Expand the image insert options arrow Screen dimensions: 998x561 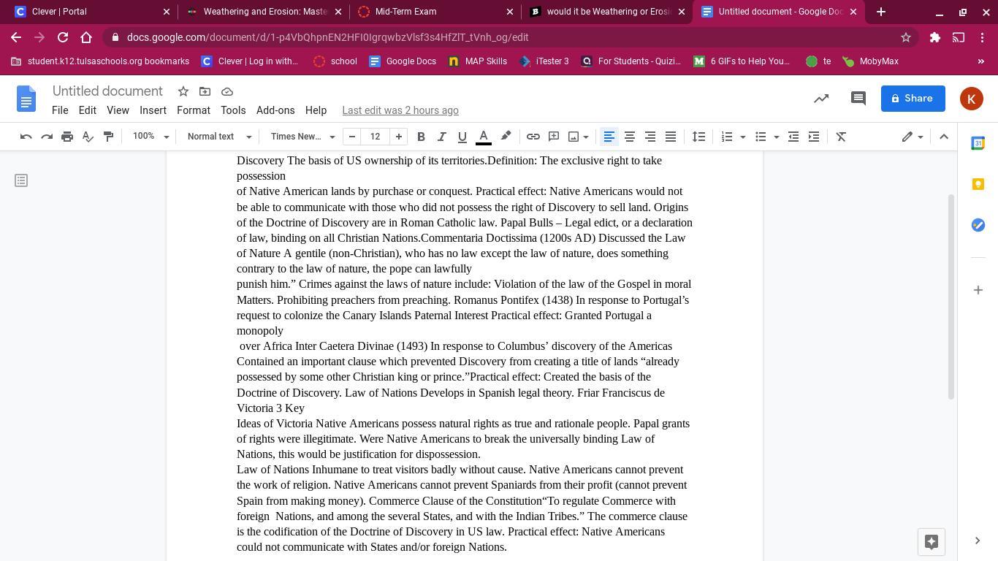[x=586, y=137]
